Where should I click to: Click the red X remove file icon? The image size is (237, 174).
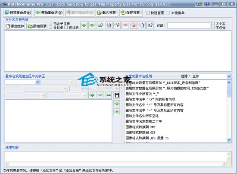click(x=125, y=25)
